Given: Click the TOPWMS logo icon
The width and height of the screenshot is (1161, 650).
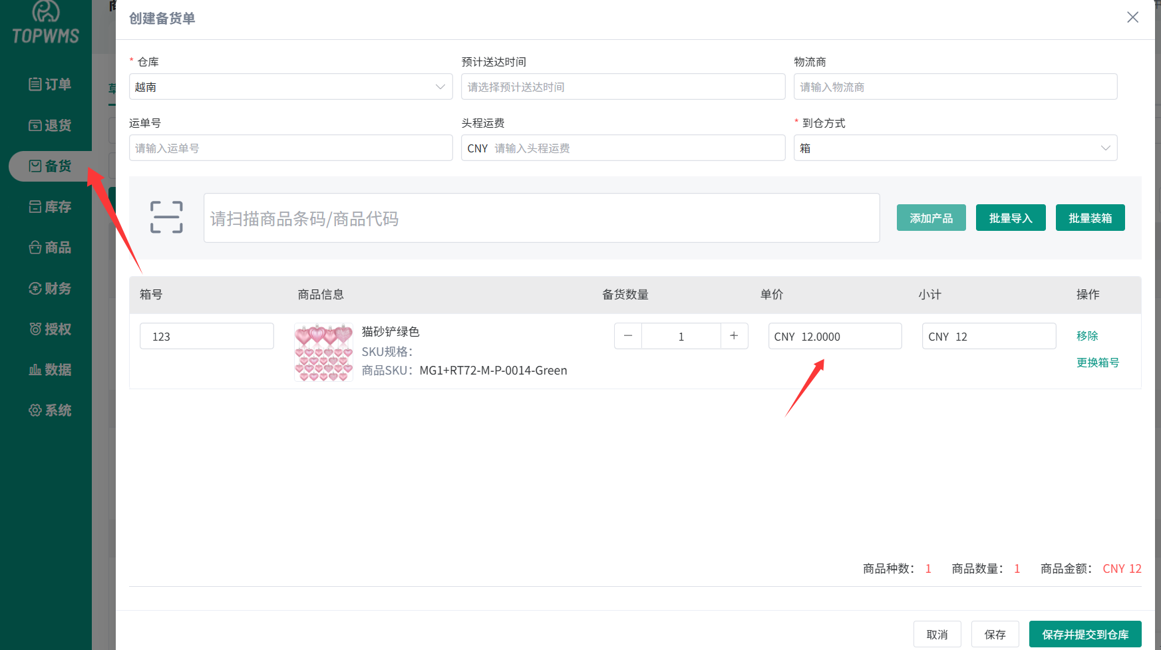Looking at the screenshot, I should point(46,12).
